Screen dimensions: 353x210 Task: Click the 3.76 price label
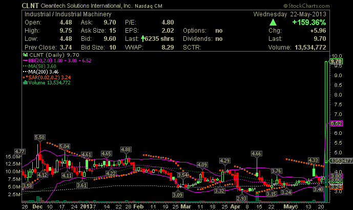click(276, 171)
